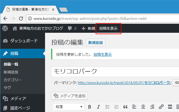Open comments from admin bar bubble
This screenshot has height=112, width=179.
pos(72,28)
